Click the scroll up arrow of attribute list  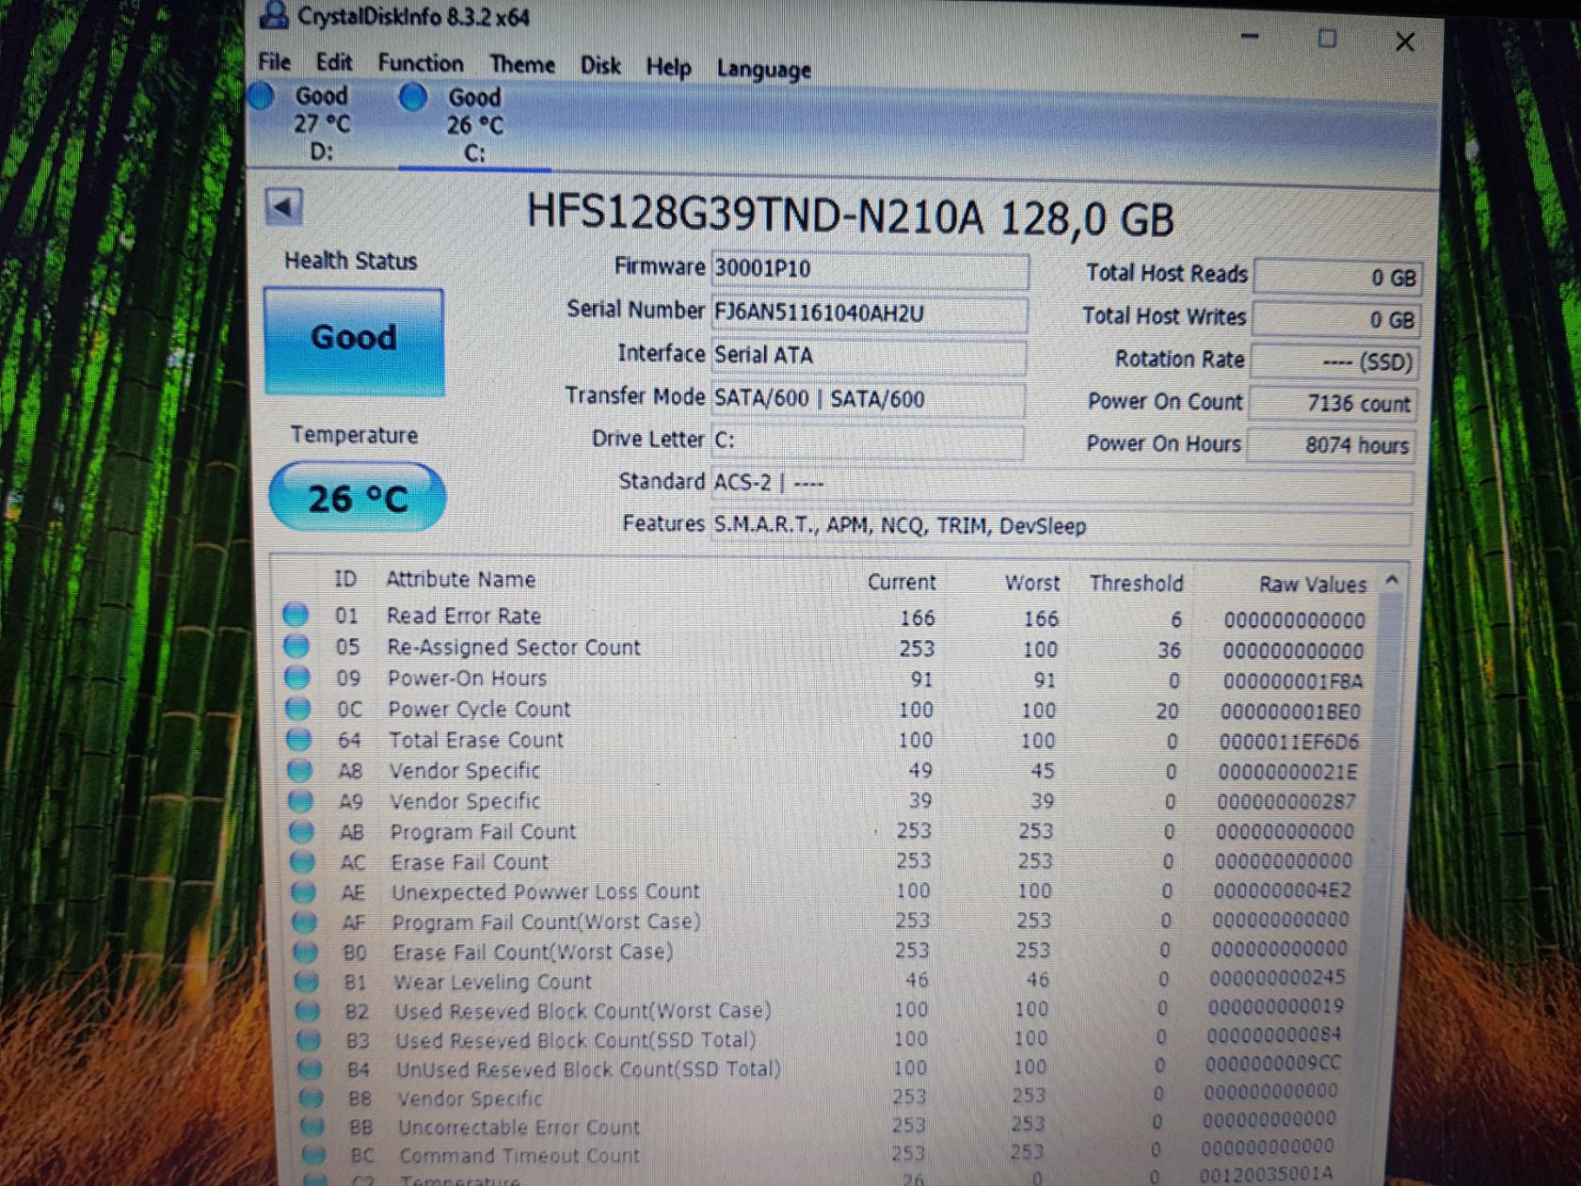click(x=1392, y=582)
